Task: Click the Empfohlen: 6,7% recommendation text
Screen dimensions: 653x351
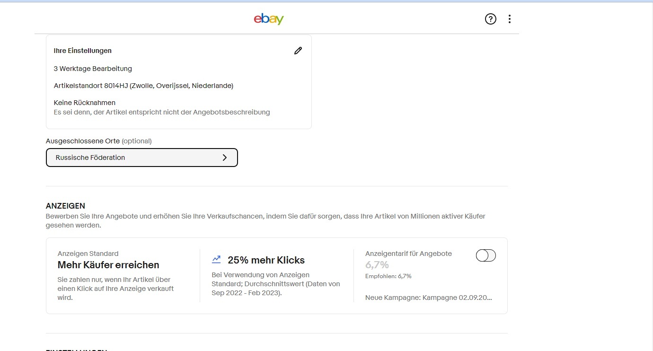Action: point(388,276)
